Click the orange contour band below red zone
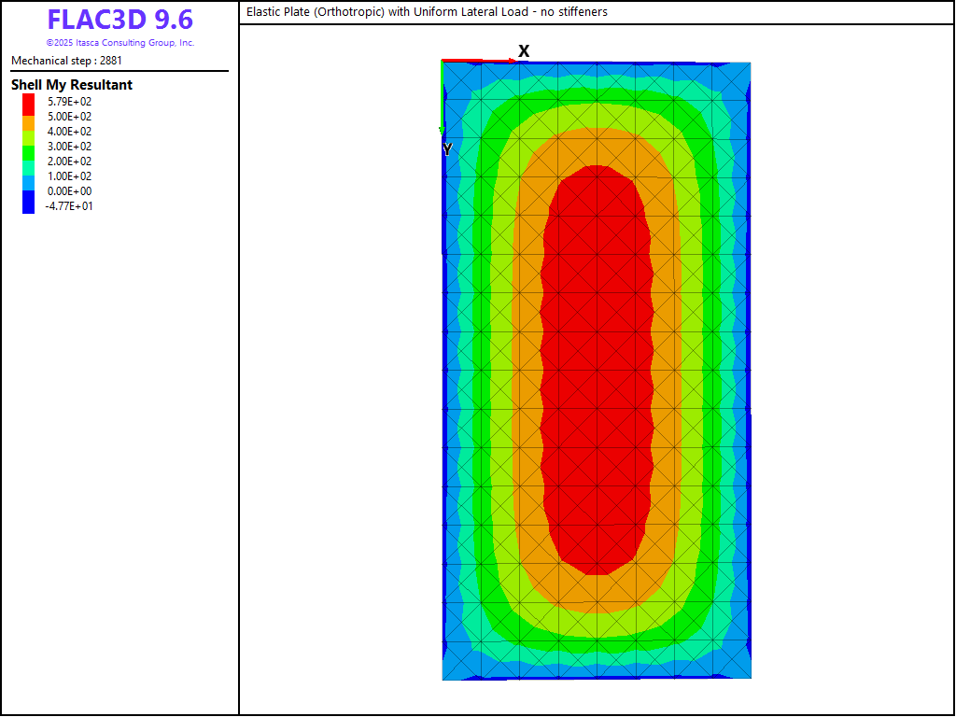Screen dimensions: 956x717 597,592
